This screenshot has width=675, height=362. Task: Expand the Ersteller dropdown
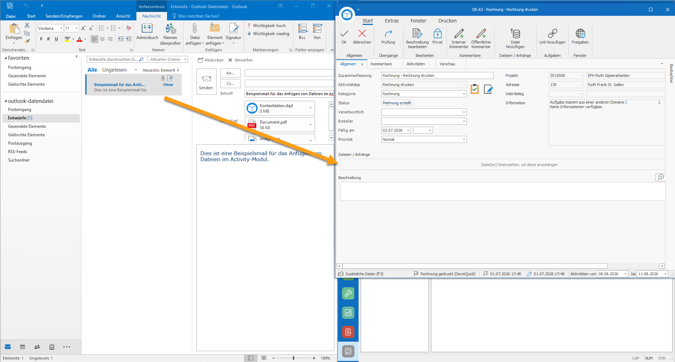[x=464, y=121]
